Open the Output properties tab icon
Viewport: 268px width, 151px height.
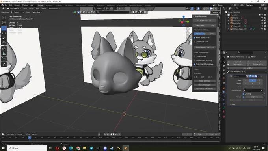[223, 66]
